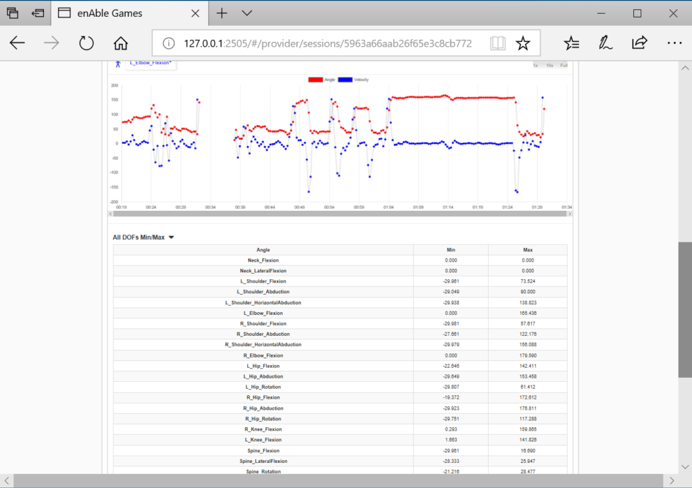Select the R_Knee_Flexion row label
692x488 pixels.
pos(263,429)
